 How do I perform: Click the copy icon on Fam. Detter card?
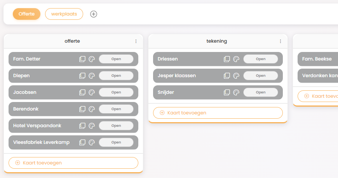(82, 59)
